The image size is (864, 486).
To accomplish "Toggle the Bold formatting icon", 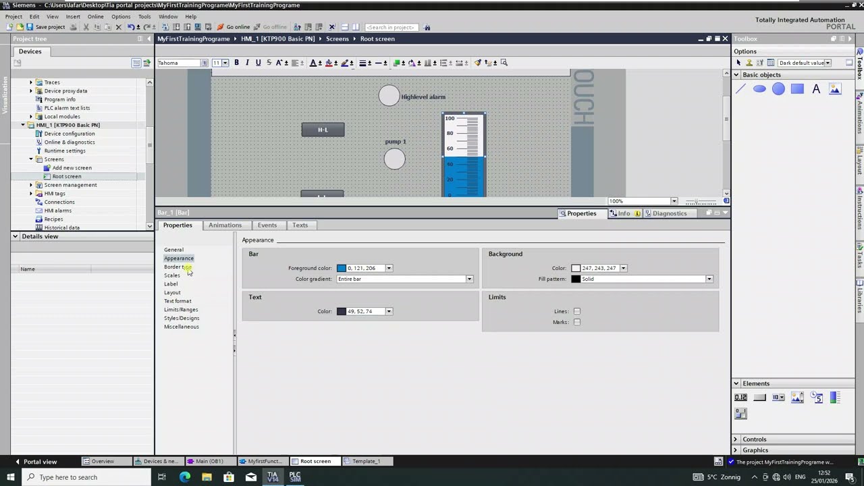I will tap(236, 63).
